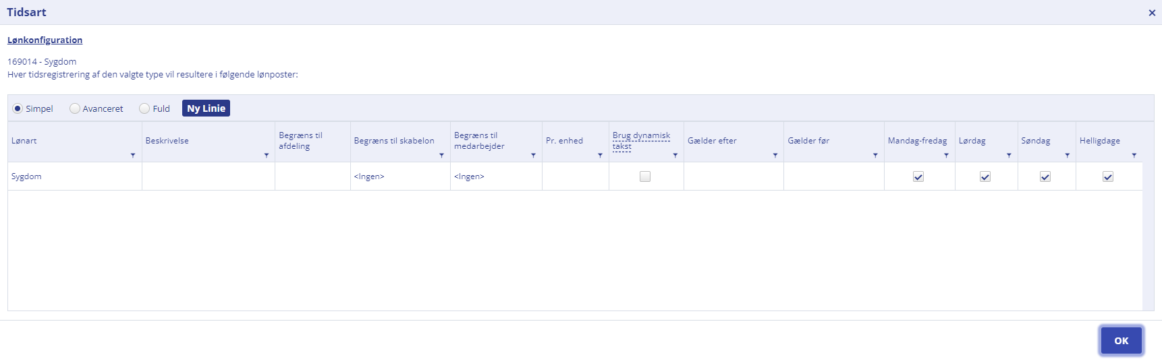1162x359 pixels.
Task: Enable Brug dynamisk takst for Sygdom
Action: 645,176
